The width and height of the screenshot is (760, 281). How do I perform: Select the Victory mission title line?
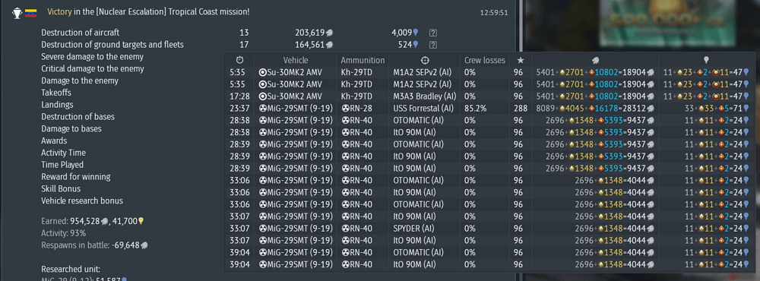pos(149,11)
